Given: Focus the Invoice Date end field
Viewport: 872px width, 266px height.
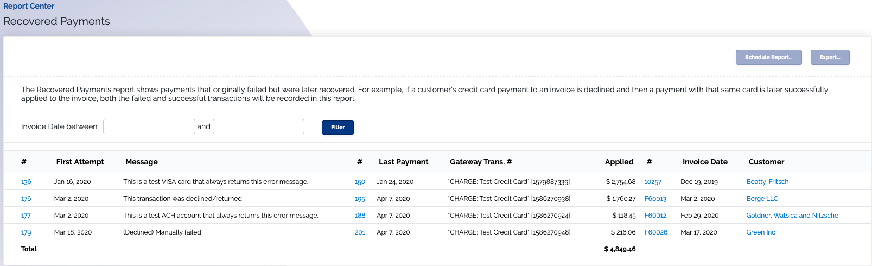Looking at the screenshot, I should [258, 126].
